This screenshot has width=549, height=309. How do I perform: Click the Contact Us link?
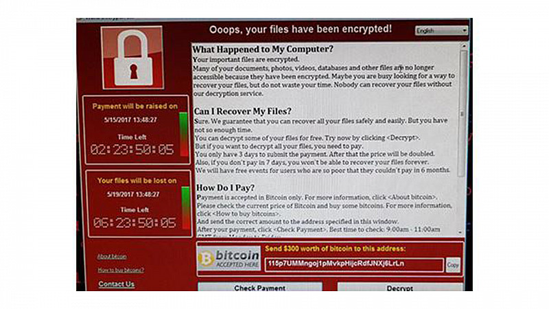tap(116, 284)
